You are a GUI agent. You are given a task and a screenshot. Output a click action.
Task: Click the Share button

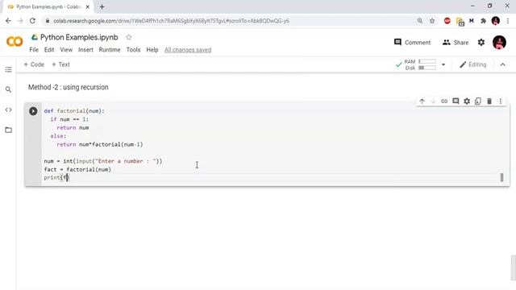click(x=456, y=43)
